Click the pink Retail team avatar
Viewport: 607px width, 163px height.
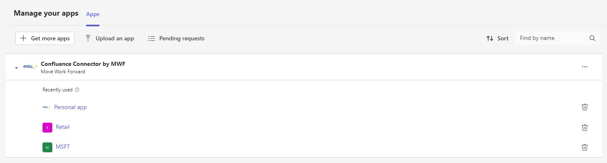coord(47,128)
